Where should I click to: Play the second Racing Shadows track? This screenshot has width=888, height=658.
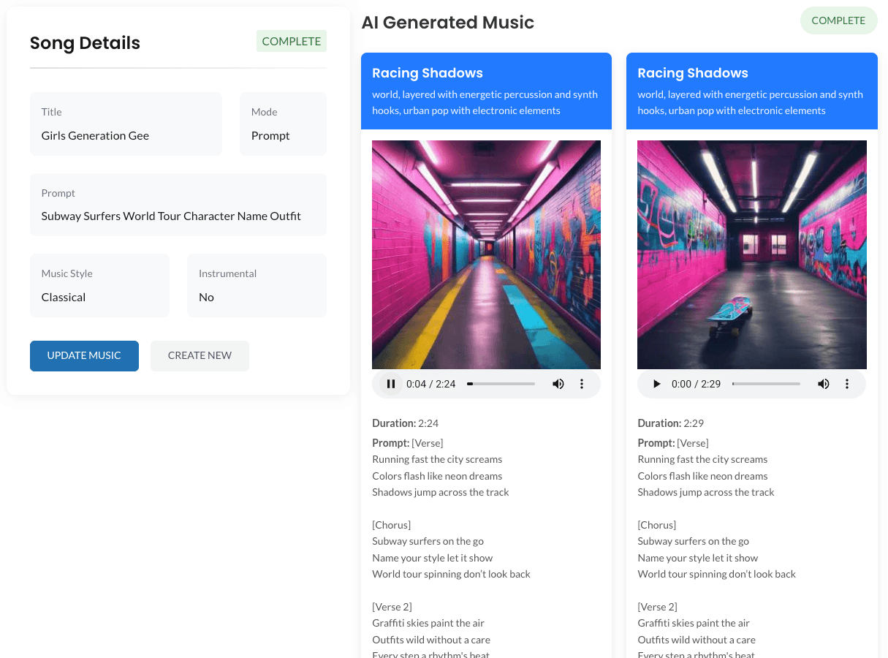point(656,384)
